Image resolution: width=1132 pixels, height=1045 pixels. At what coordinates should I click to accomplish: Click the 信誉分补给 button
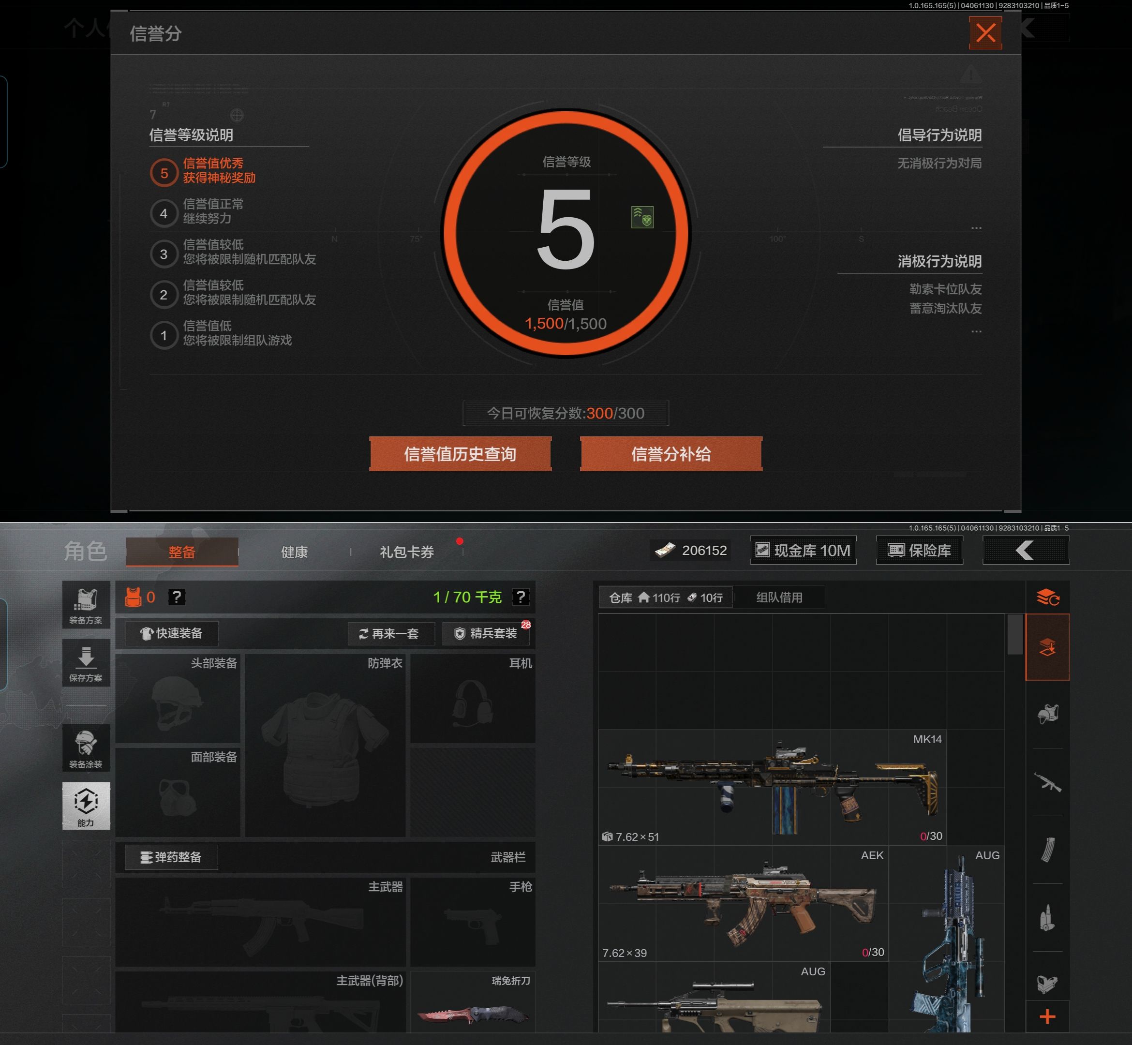670,453
